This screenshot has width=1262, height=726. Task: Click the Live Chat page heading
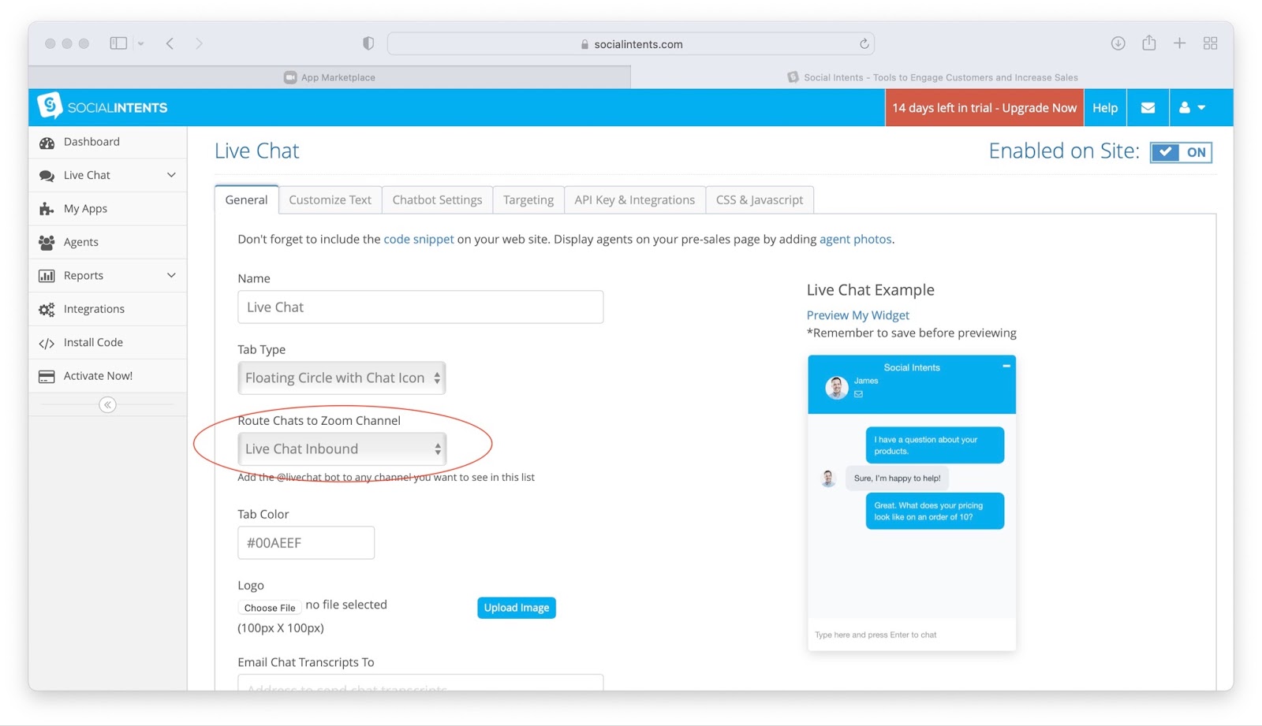tap(256, 151)
